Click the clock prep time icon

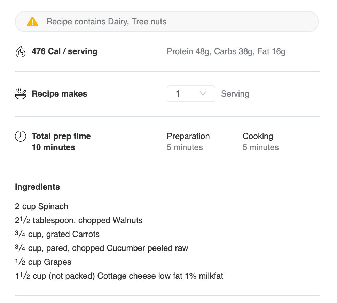[x=21, y=136]
